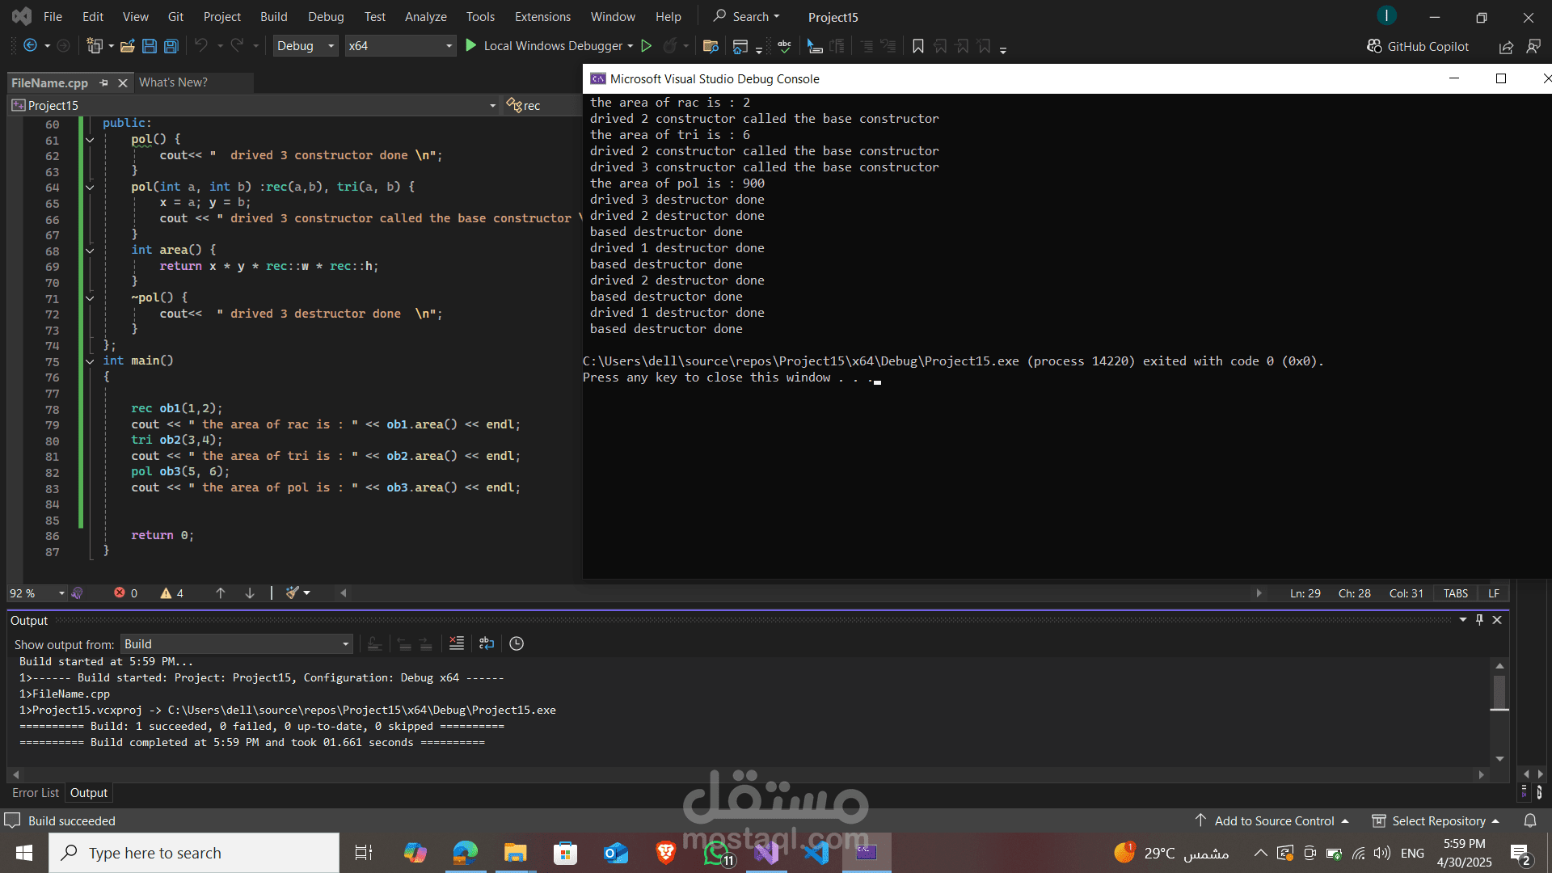Image resolution: width=1552 pixels, height=873 pixels.
Task: Open the Git menu
Action: coord(175,16)
